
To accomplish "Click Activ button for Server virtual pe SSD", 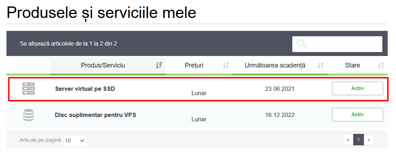I will point(357,88).
